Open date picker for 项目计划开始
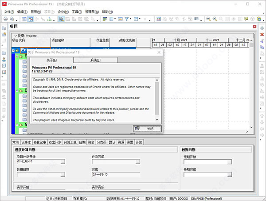The image size is (266, 201). coord(63,161)
